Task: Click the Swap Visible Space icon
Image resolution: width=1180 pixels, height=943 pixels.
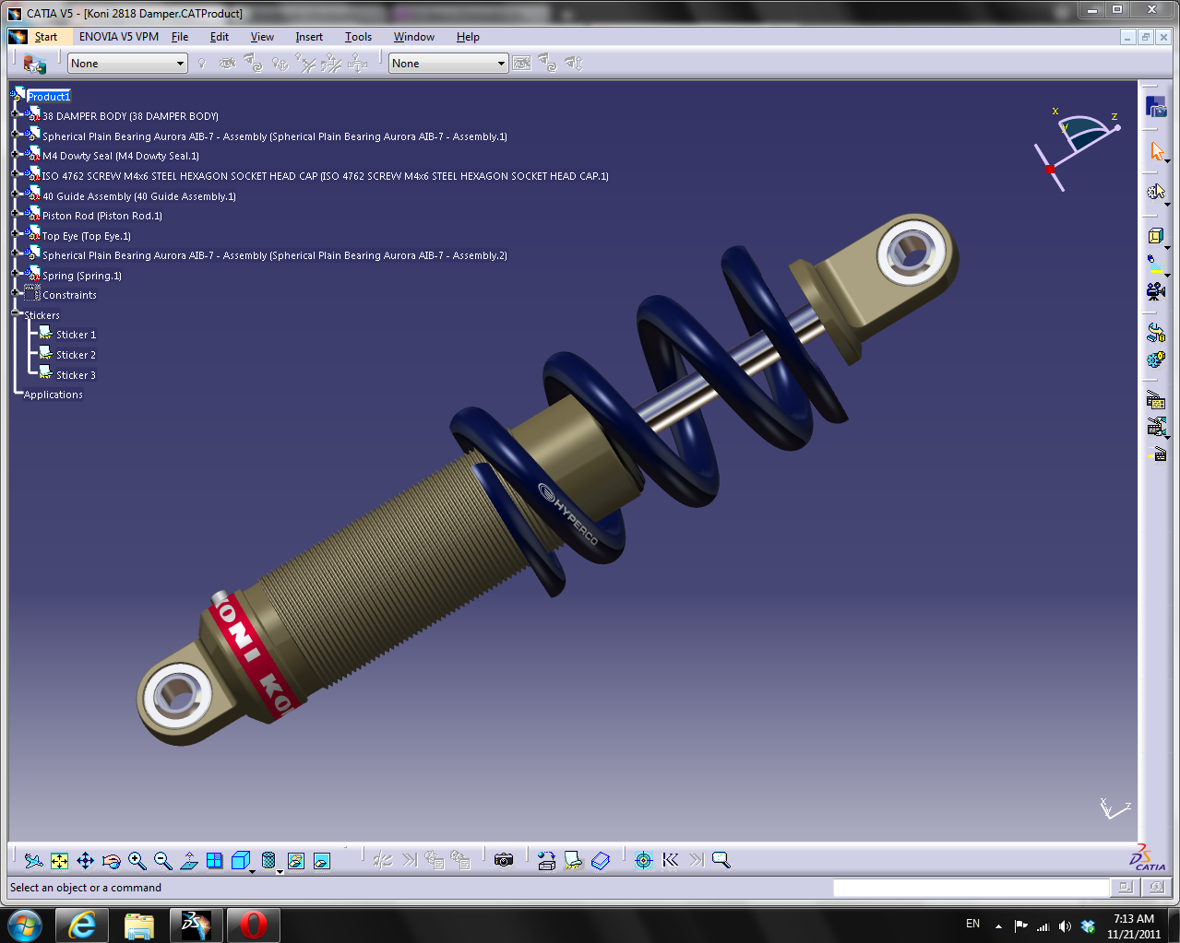Action: pyautogui.click(x=321, y=861)
